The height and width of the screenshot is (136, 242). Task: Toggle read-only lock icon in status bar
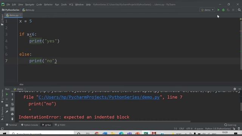pos(234,128)
